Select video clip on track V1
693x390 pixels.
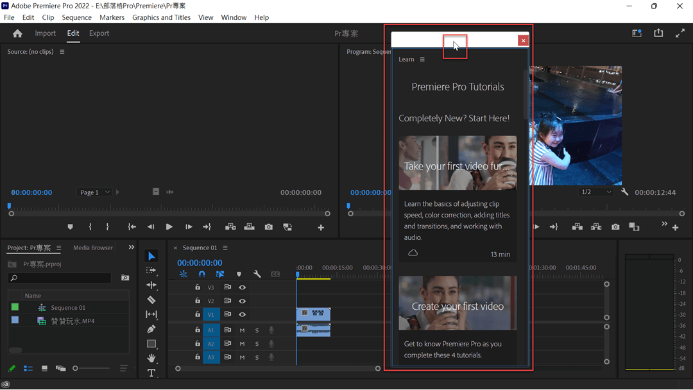313,314
